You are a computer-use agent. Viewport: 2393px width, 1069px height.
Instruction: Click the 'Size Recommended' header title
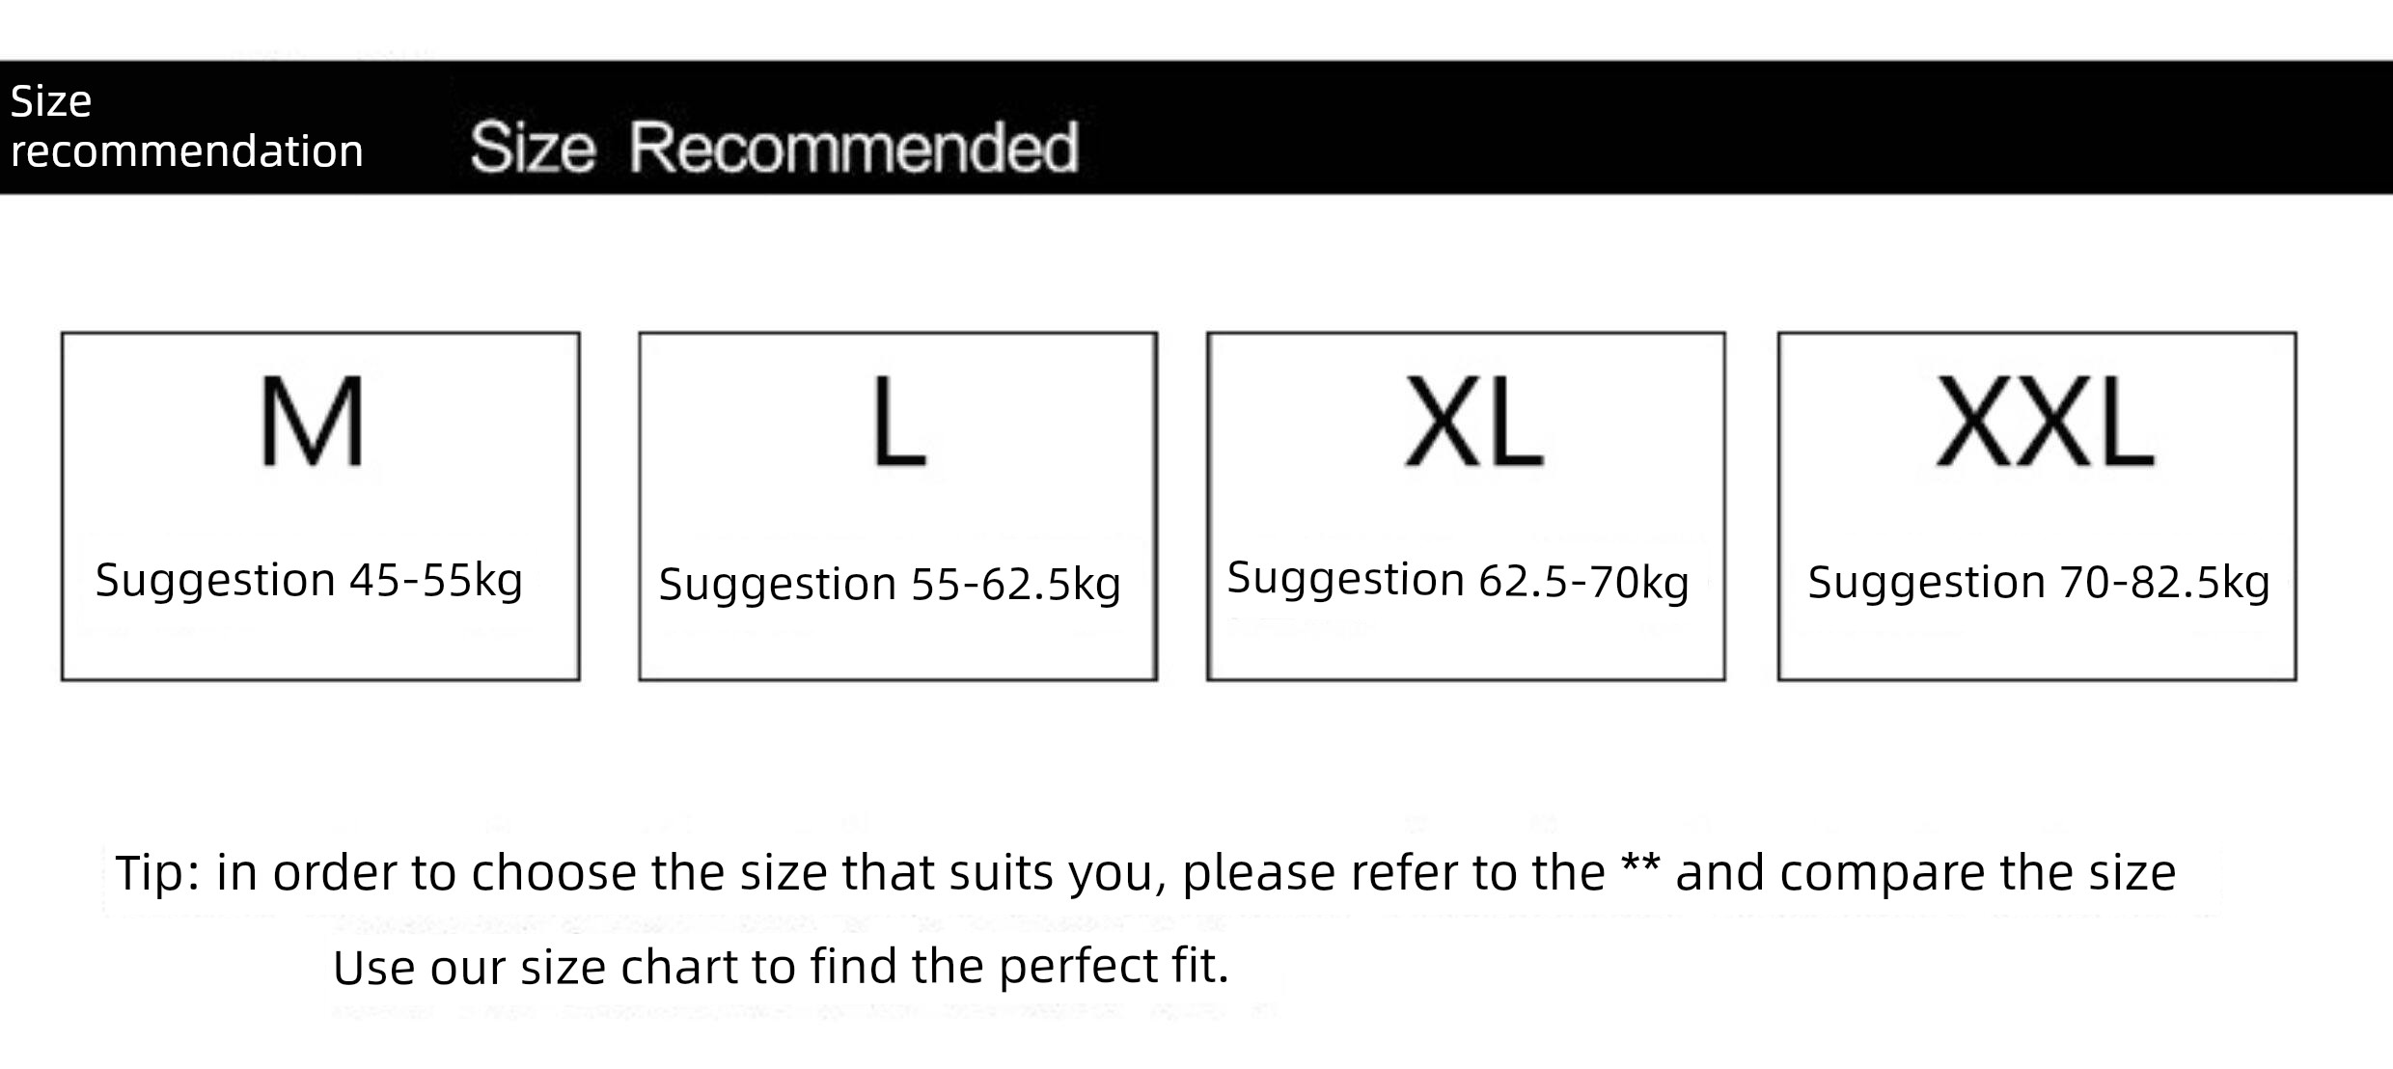click(x=774, y=148)
